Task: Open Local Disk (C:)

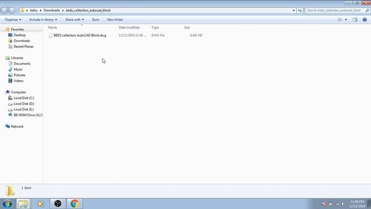Action: click(x=24, y=98)
